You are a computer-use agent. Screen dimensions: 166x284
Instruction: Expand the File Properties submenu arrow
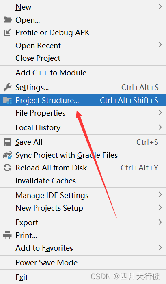tap(160, 113)
